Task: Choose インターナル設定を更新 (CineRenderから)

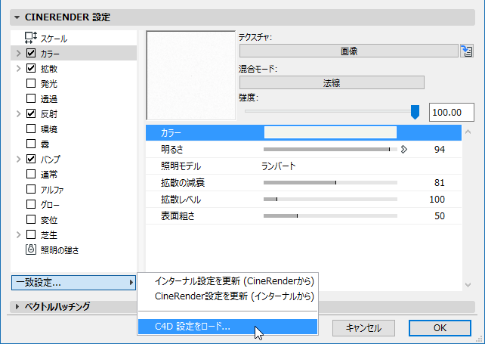Action: [227, 281]
